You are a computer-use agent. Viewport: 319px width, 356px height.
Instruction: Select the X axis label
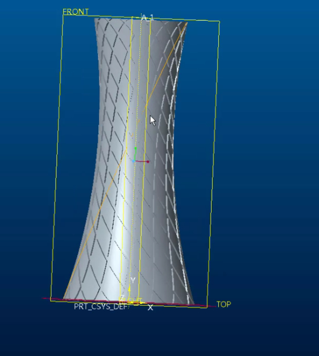click(x=150, y=307)
